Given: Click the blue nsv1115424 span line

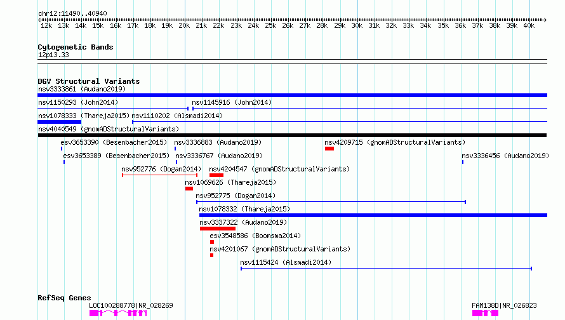Looking at the screenshot, I should [x=386, y=269].
